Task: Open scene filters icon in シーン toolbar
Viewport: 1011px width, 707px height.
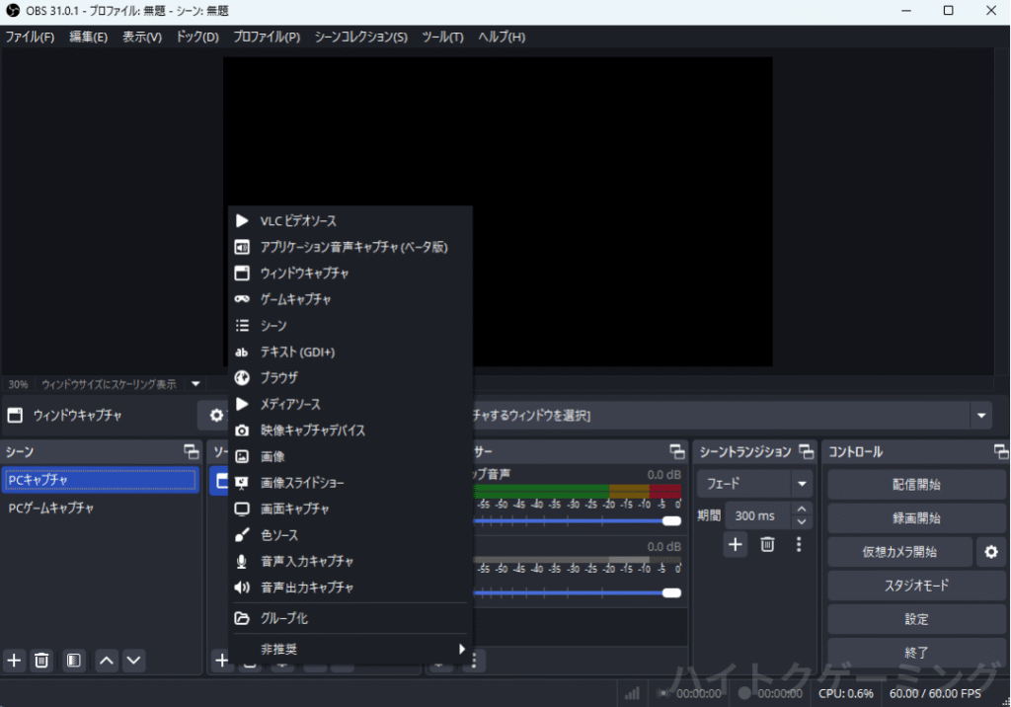Action: click(73, 661)
